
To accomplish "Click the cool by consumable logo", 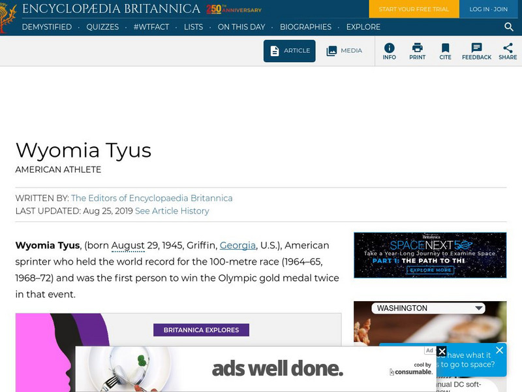I will [412, 368].
